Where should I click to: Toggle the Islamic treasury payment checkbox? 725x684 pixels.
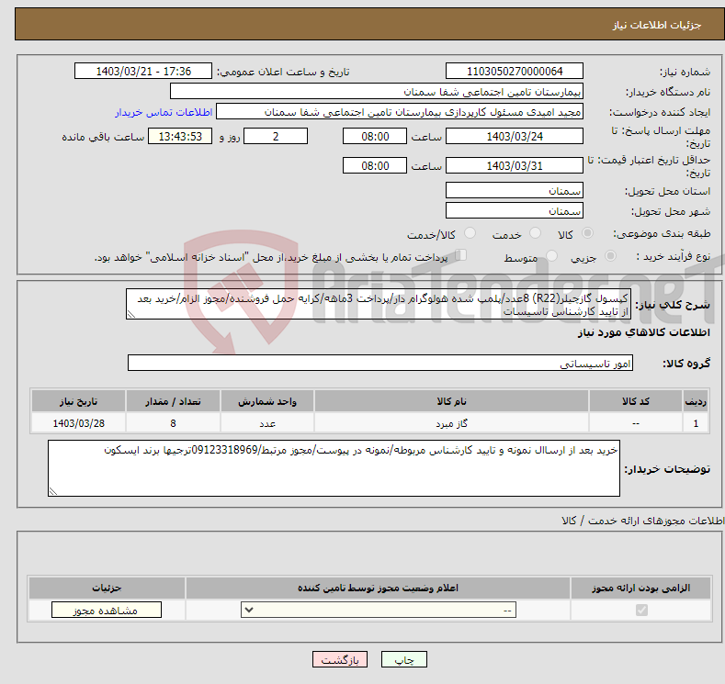coord(461,255)
